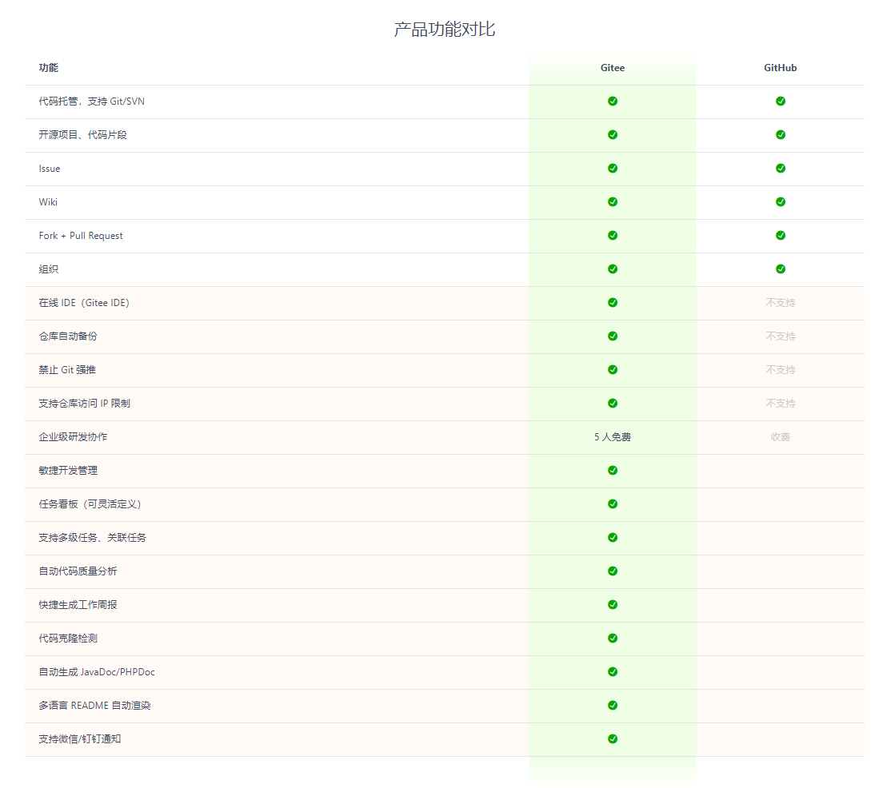The height and width of the screenshot is (788, 891).
Task: Click the 禁止 Git 强推 feature label
Action: (67, 369)
